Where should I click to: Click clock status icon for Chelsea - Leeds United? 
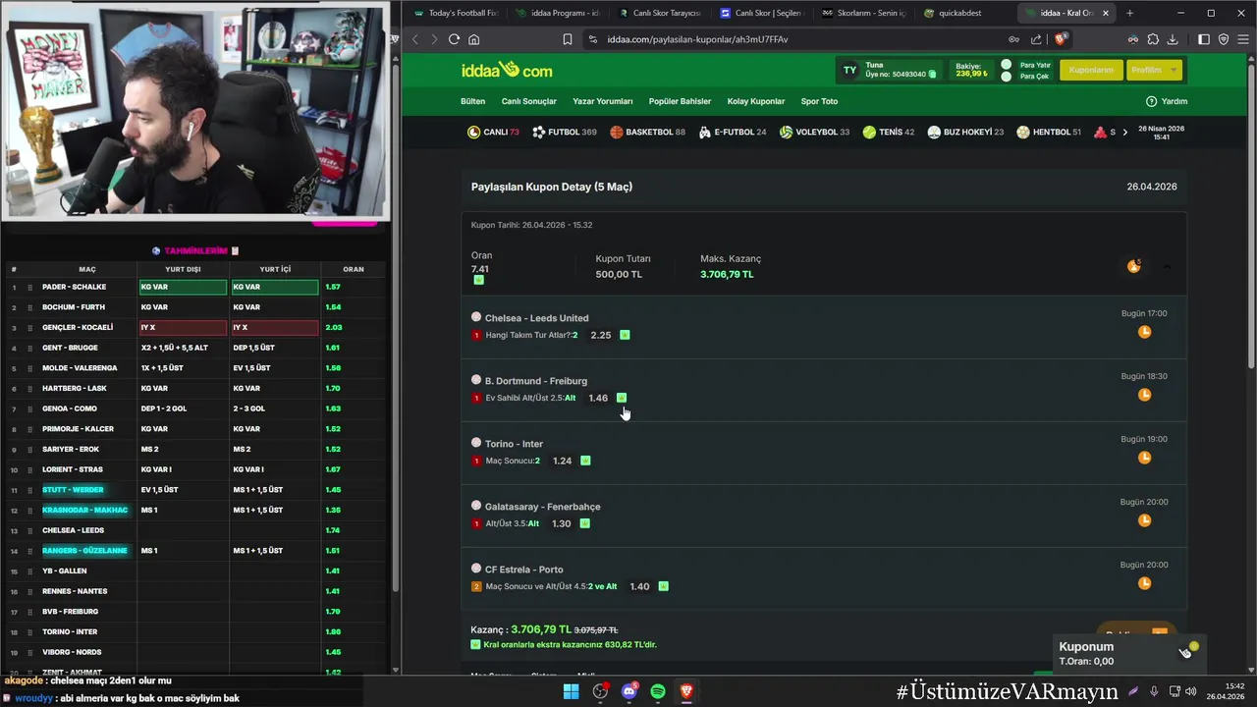[x=1144, y=332]
